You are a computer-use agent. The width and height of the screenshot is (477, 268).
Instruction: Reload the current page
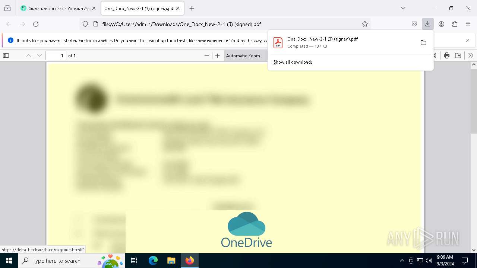point(36,24)
